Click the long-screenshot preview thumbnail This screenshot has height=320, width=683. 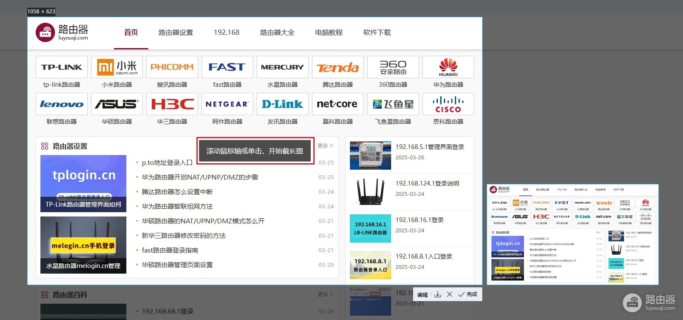pos(573,234)
